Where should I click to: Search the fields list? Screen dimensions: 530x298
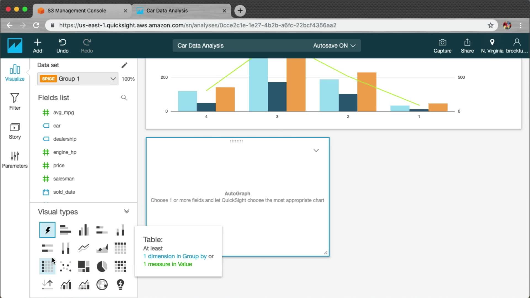(124, 98)
